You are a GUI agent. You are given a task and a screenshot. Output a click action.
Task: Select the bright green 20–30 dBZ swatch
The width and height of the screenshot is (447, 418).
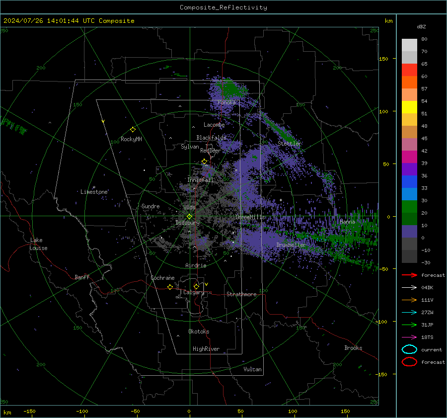click(409, 207)
